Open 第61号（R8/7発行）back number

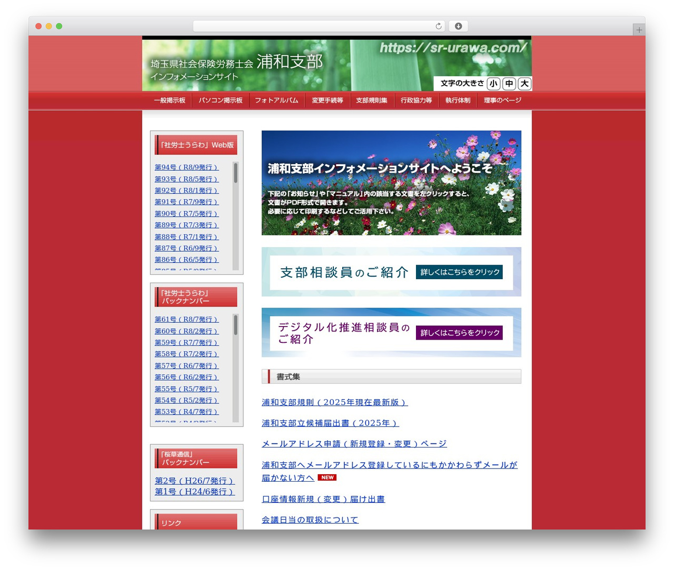point(186,320)
